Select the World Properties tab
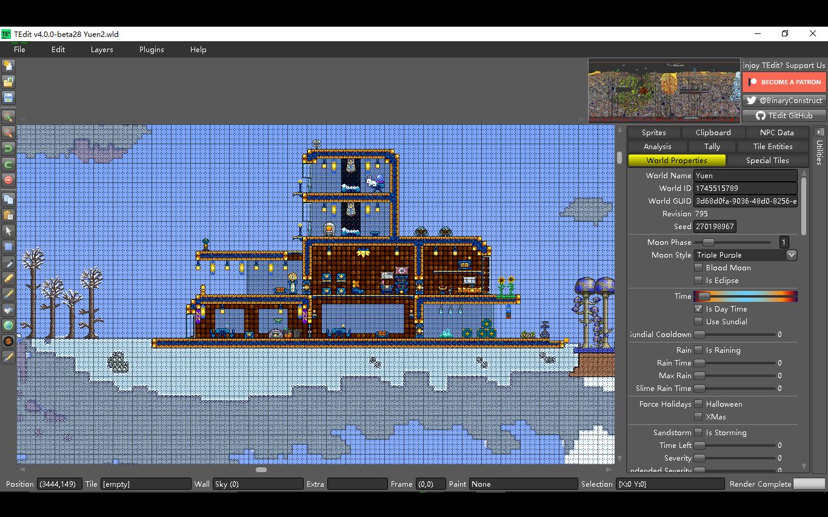 (x=676, y=160)
